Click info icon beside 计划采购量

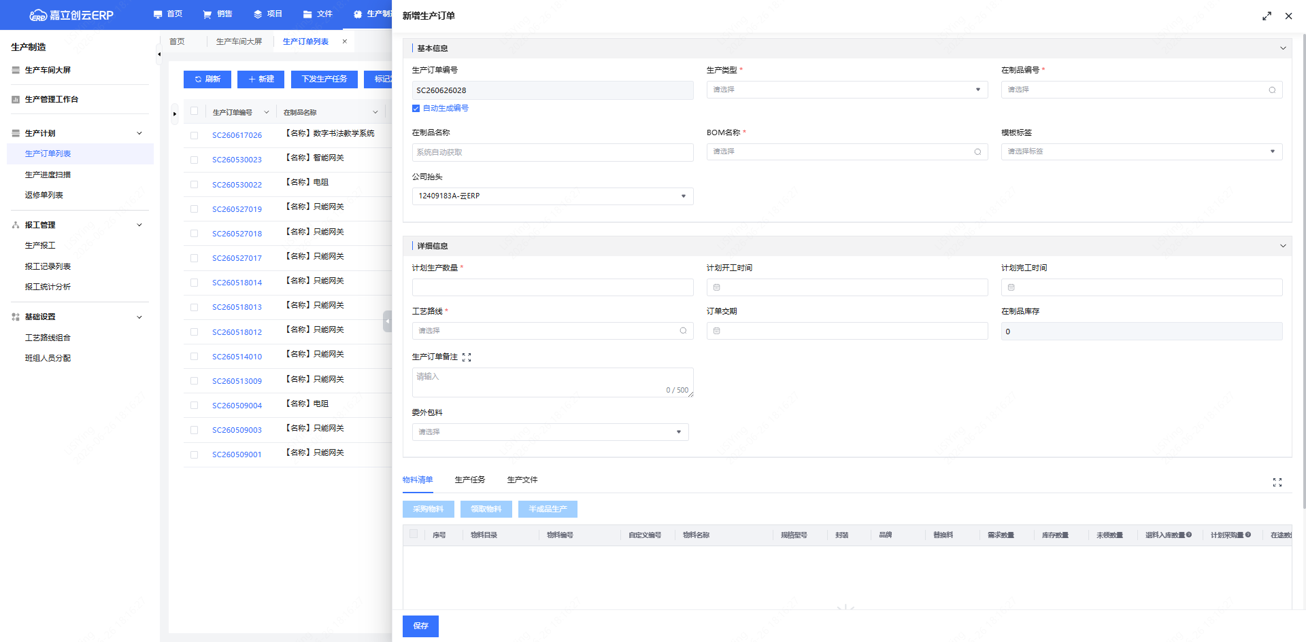(1248, 535)
